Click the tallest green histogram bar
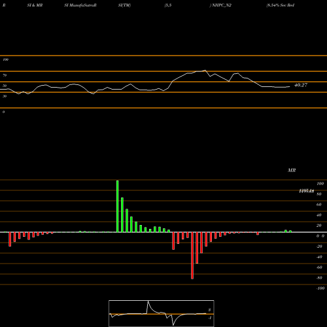 click(x=118, y=206)
